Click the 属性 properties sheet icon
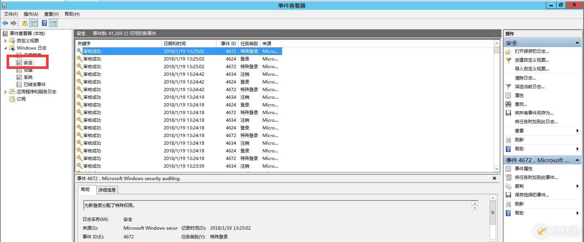This screenshot has height=242, width=584. (x=508, y=95)
